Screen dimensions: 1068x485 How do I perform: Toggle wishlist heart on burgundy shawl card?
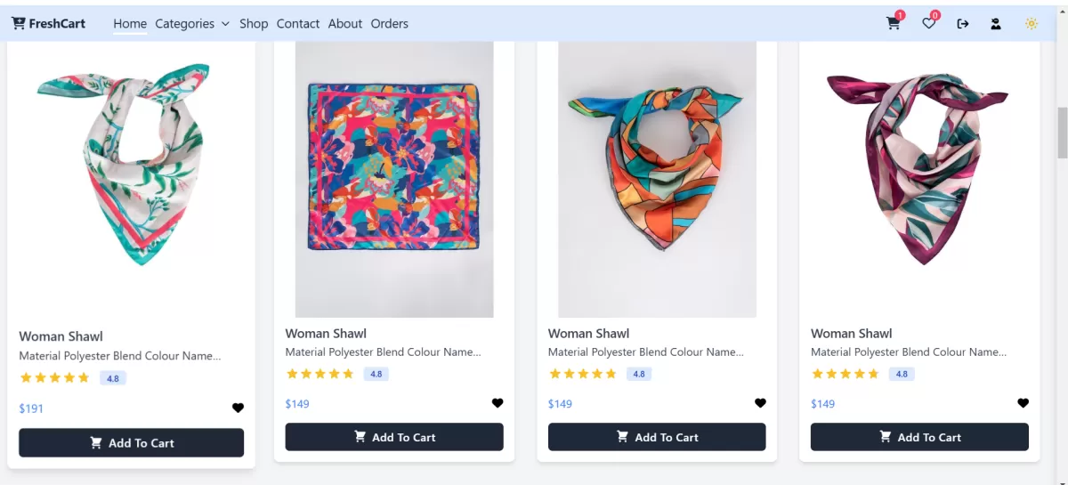(1023, 403)
